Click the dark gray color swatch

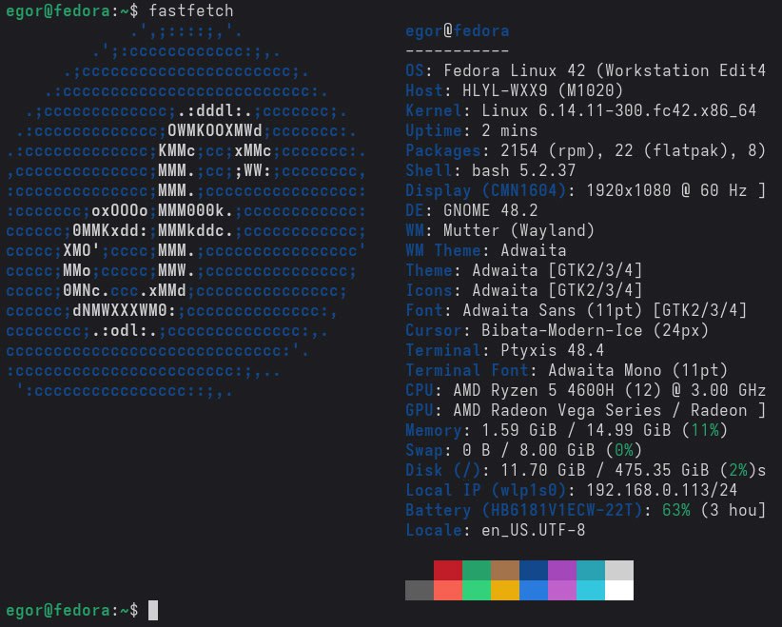click(420, 590)
